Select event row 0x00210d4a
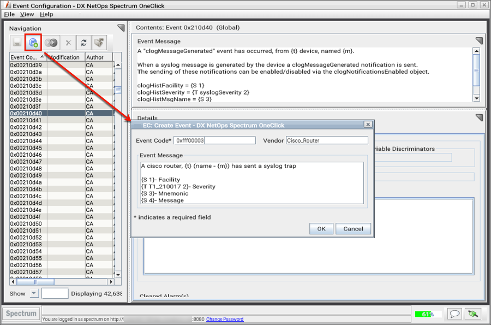The width and height of the screenshot is (491, 325). coord(61,182)
